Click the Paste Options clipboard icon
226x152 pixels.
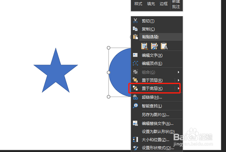coord(135,37)
